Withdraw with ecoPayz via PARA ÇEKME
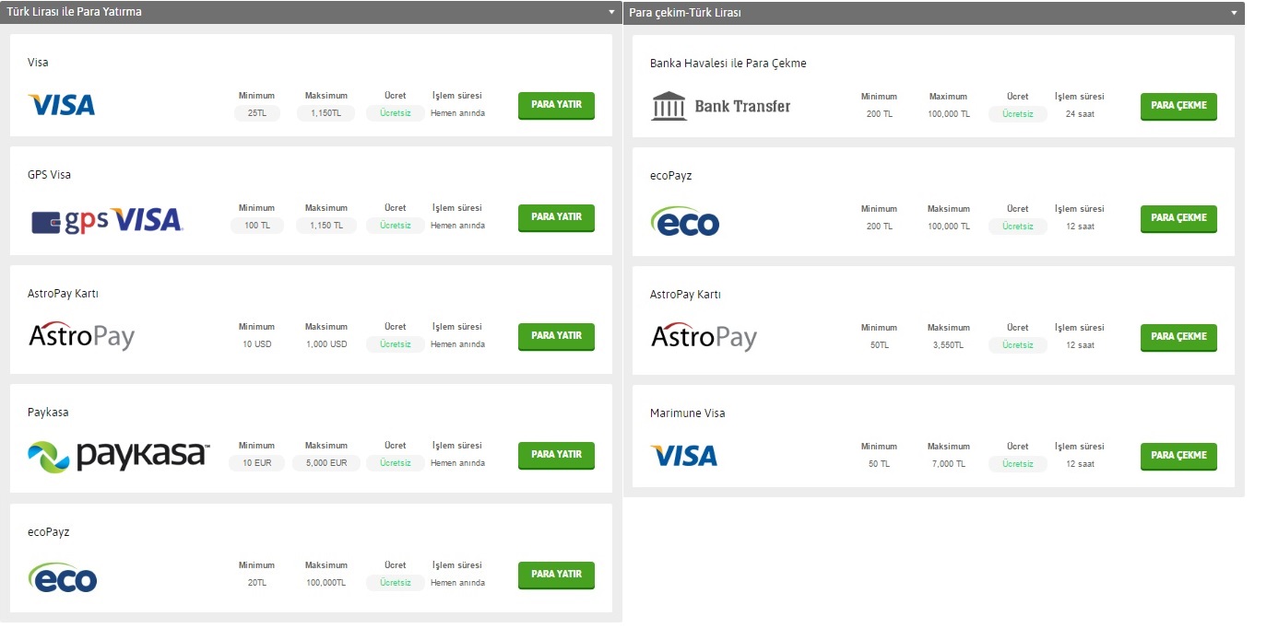The height and width of the screenshot is (628, 1267). point(1178,218)
